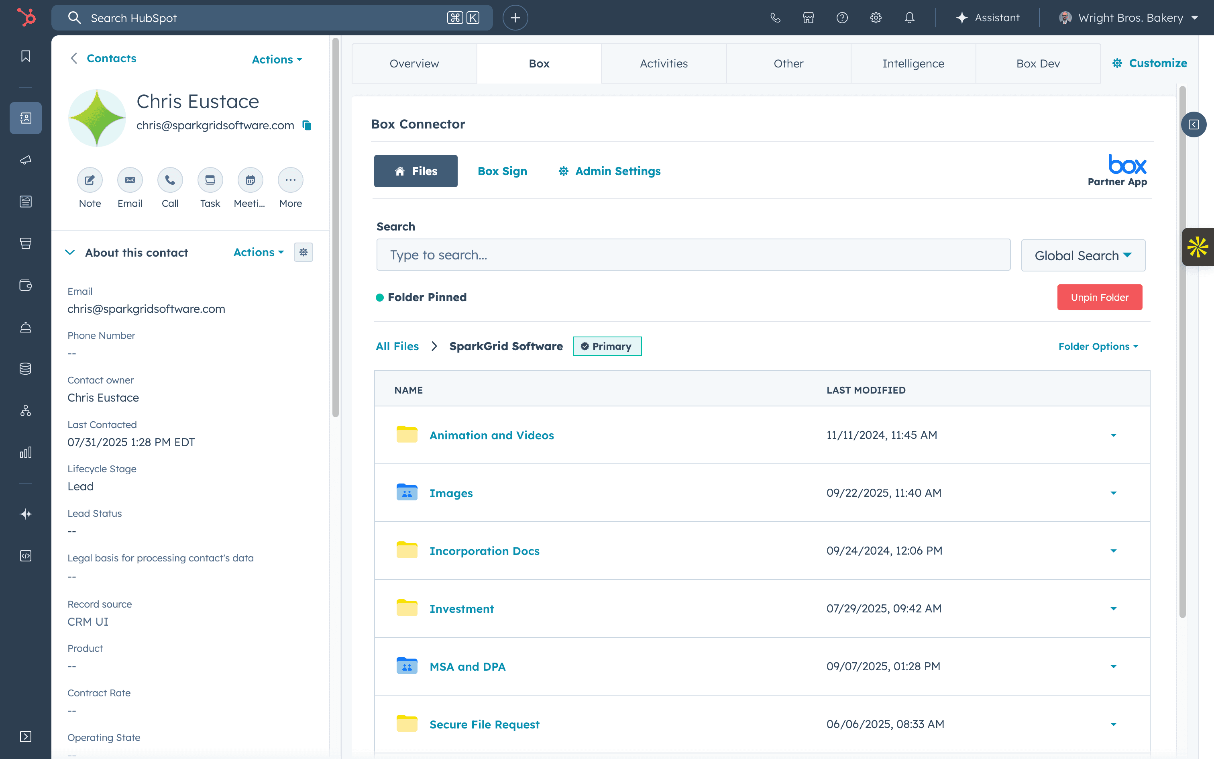Copy the contact email address to clipboard
The height and width of the screenshot is (759, 1214).
307,125
